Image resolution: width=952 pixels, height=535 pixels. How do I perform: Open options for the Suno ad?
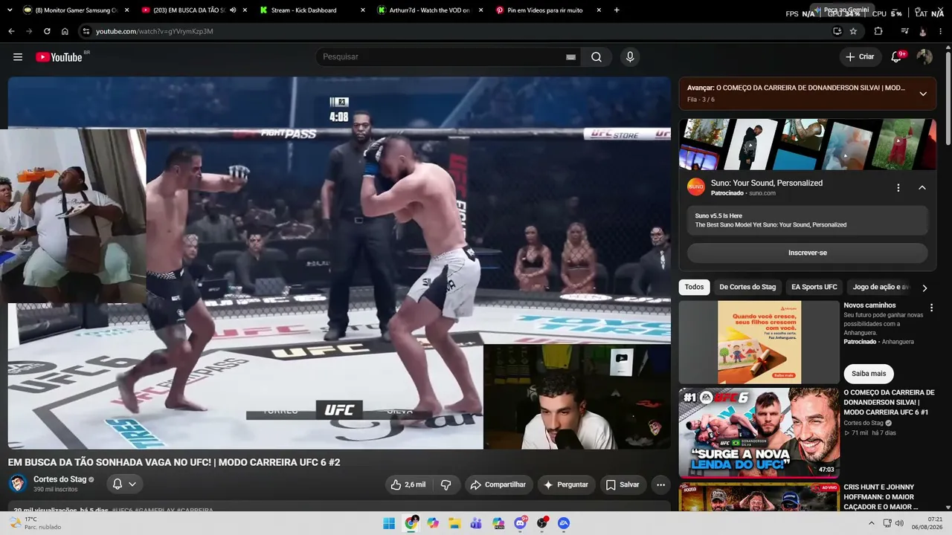coord(898,188)
